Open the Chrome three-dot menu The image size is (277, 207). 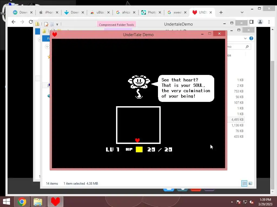[x=269, y=22]
